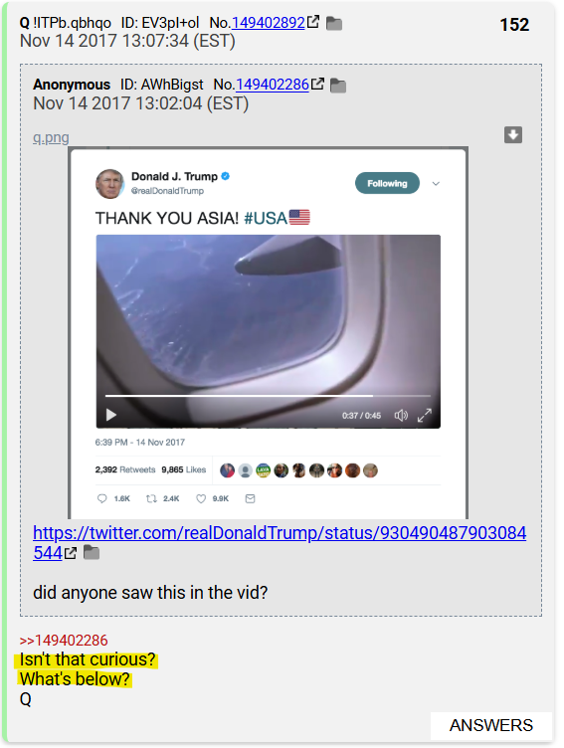Click folder icon next to No.149402286
Screen dimensions: 564x748
338,86
